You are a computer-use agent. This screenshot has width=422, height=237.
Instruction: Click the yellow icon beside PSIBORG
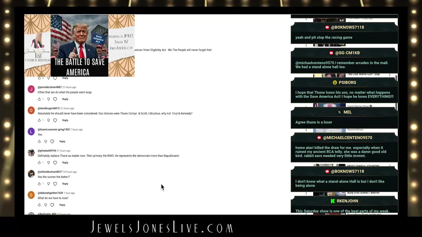pos(335,83)
